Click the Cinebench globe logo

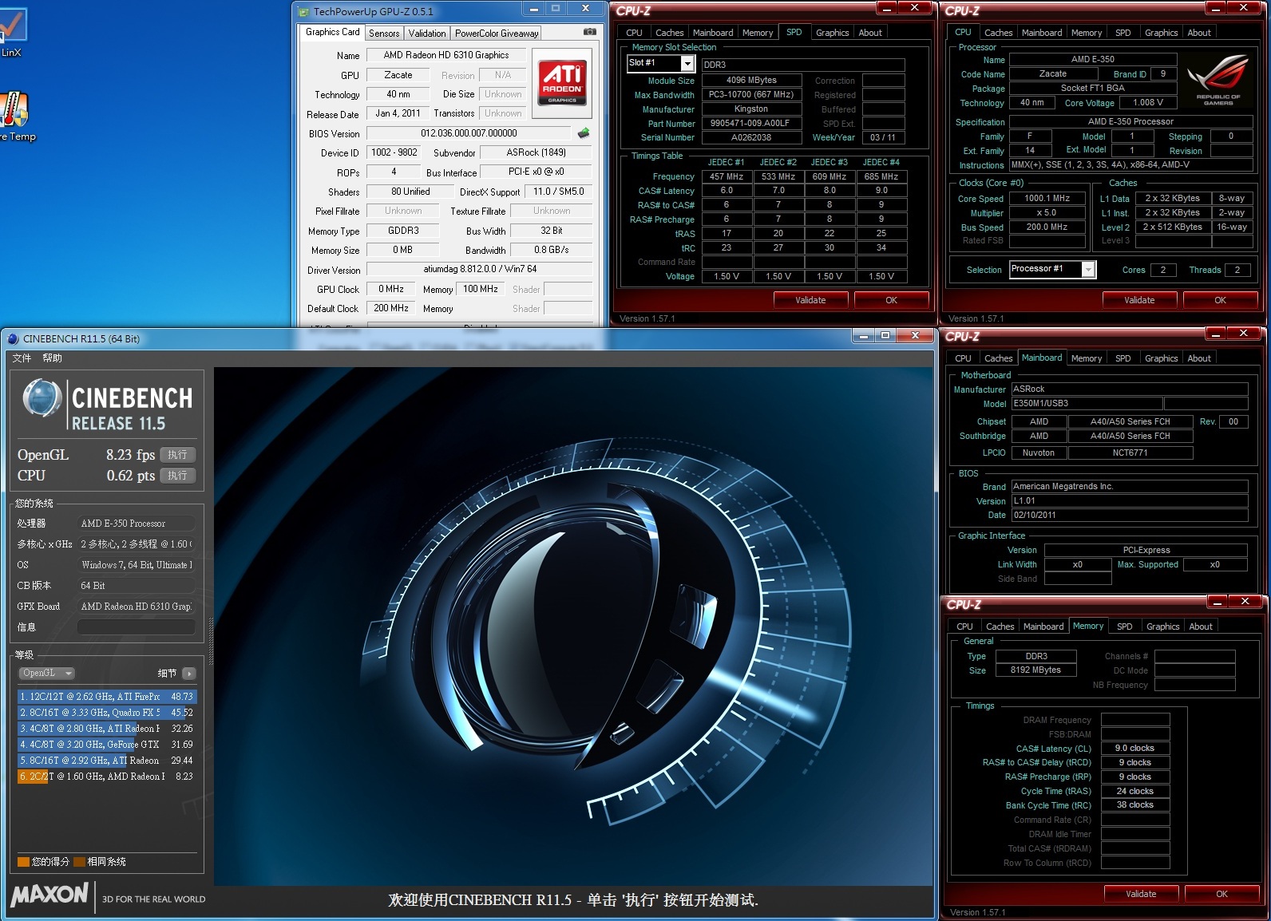click(42, 397)
